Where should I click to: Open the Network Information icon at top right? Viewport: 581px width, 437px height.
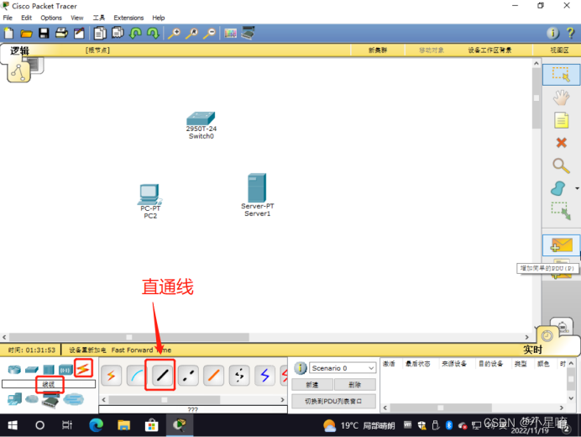pos(552,34)
